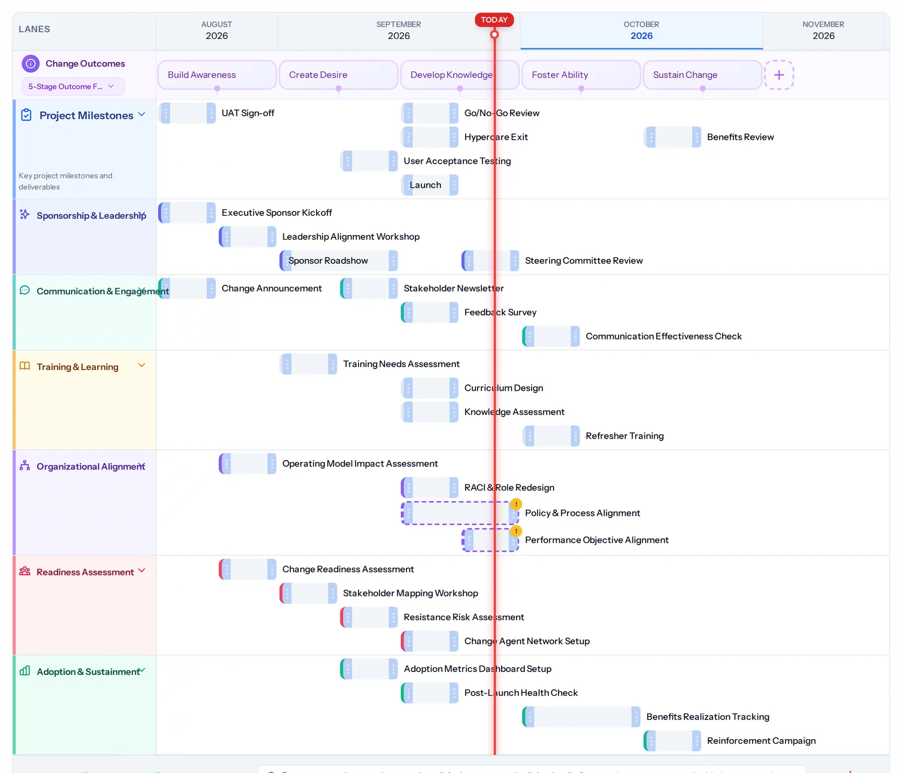Click the Benefits Realization Tracking label
The width and height of the screenshot is (902, 773).
708,717
